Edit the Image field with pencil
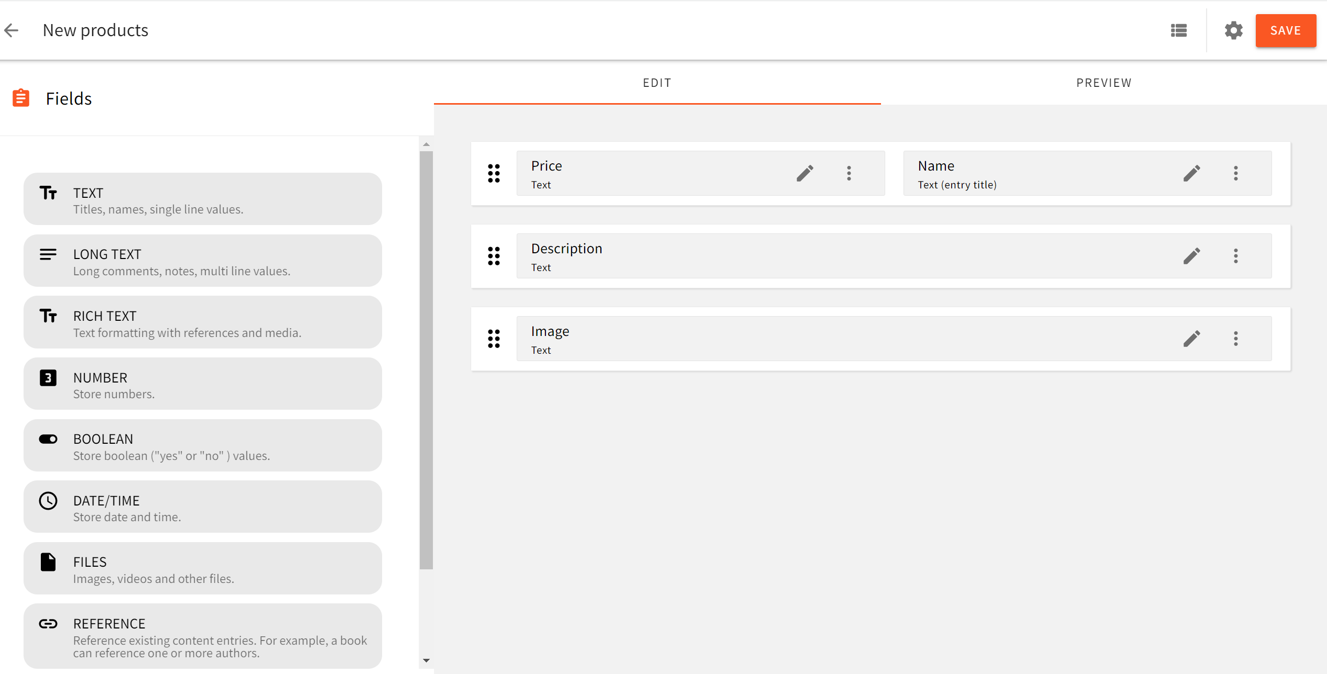This screenshot has width=1327, height=674. [x=1192, y=339]
